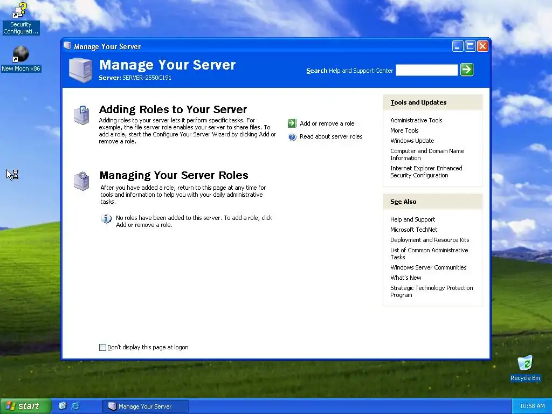Click the server icon in the Manage Your Server header
The image size is (552, 414).
tap(81, 70)
